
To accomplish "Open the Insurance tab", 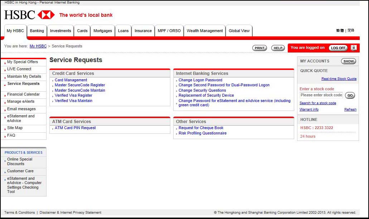I will pyautogui.click(x=143, y=31).
